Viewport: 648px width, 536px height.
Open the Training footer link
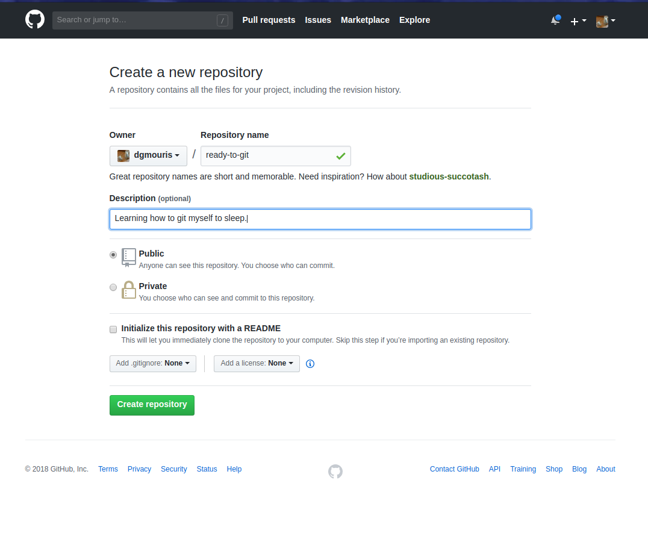click(523, 469)
